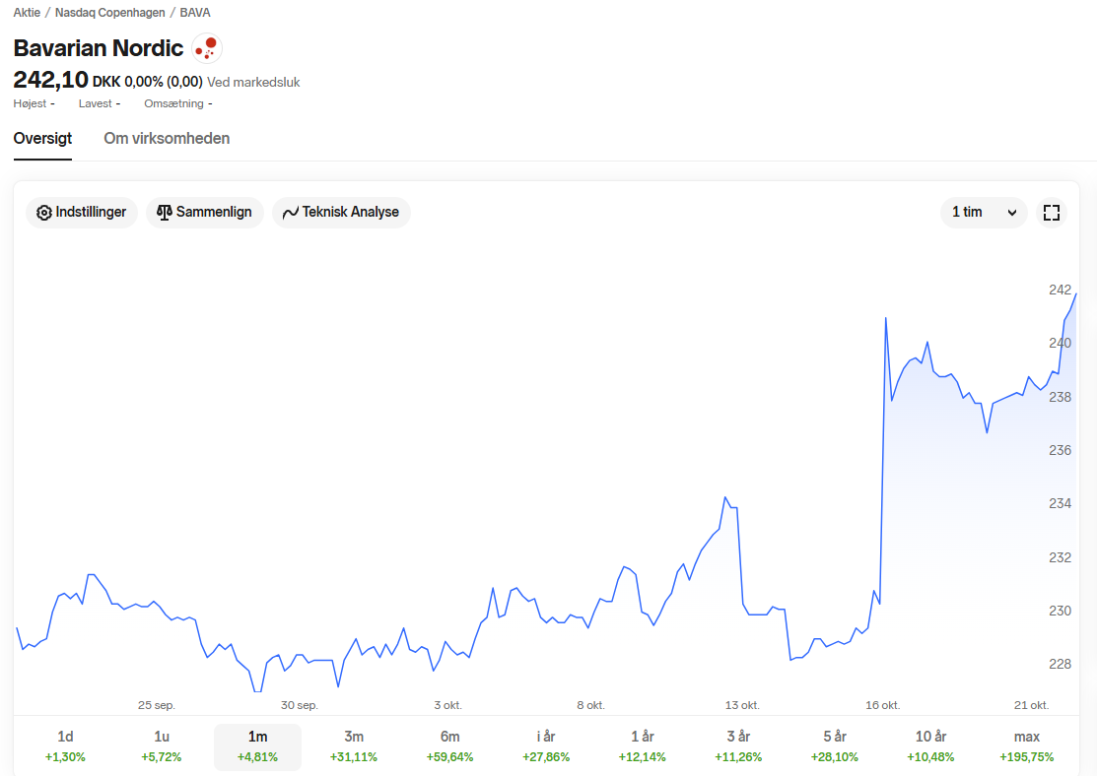
Task: Click the Bavarian Nordic company logo
Action: (206, 48)
